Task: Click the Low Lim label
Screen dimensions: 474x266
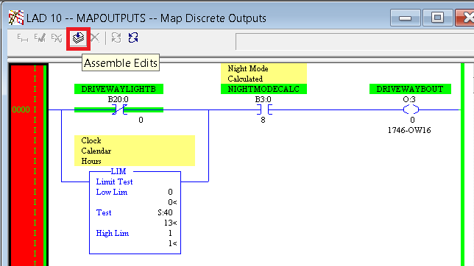Action: [x=112, y=192]
